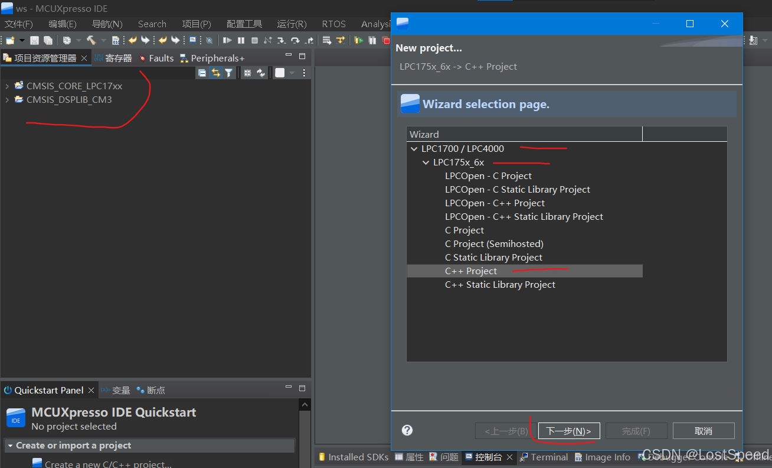Image resolution: width=772 pixels, height=468 pixels.
Task: Select LPCOpen - C++ Static Library Project
Action: tap(524, 217)
